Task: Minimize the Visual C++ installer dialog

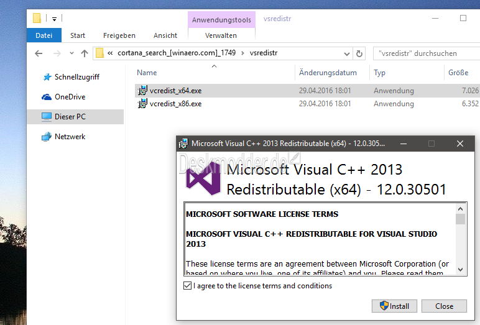Action: [x=404, y=144]
